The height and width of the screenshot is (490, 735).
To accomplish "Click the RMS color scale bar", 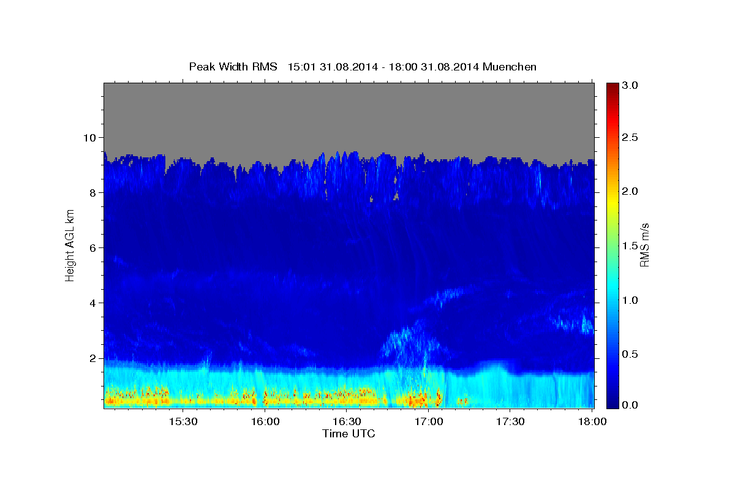I will (612, 246).
